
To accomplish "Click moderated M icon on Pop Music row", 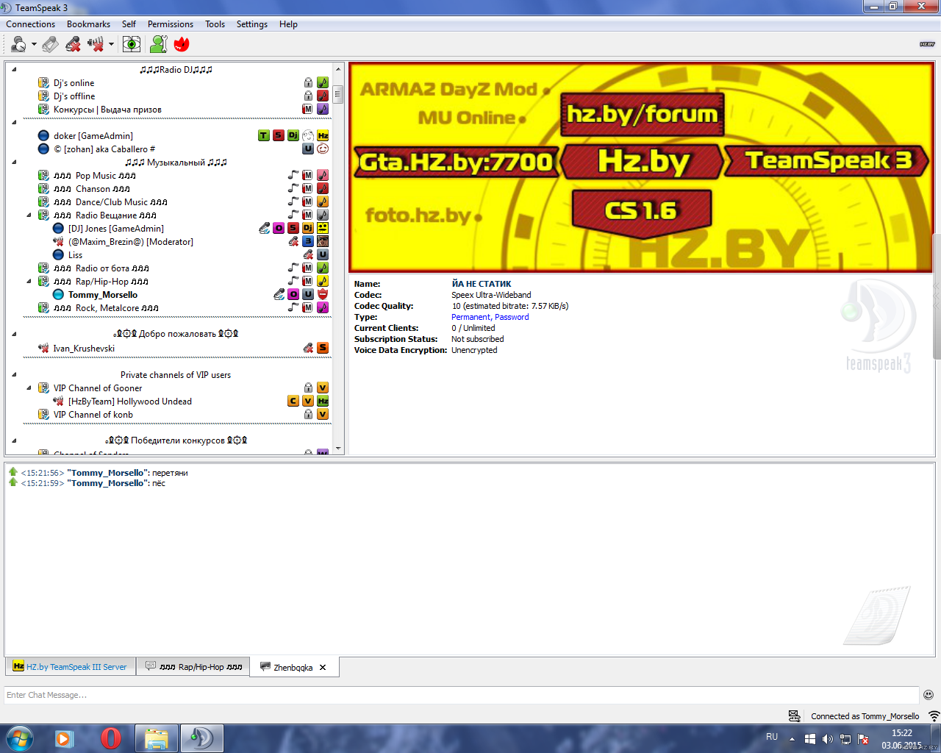I will [x=308, y=175].
